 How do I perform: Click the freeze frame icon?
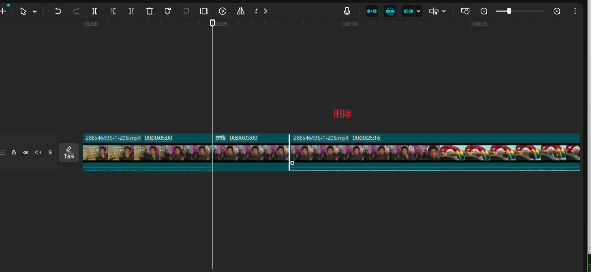coord(204,11)
